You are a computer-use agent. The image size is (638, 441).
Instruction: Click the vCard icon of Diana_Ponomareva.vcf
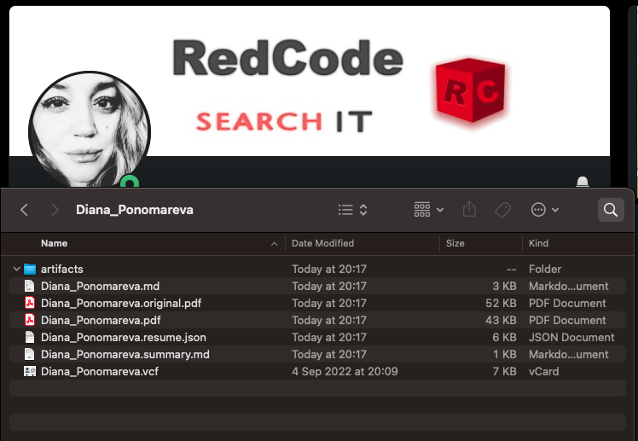[30, 371]
